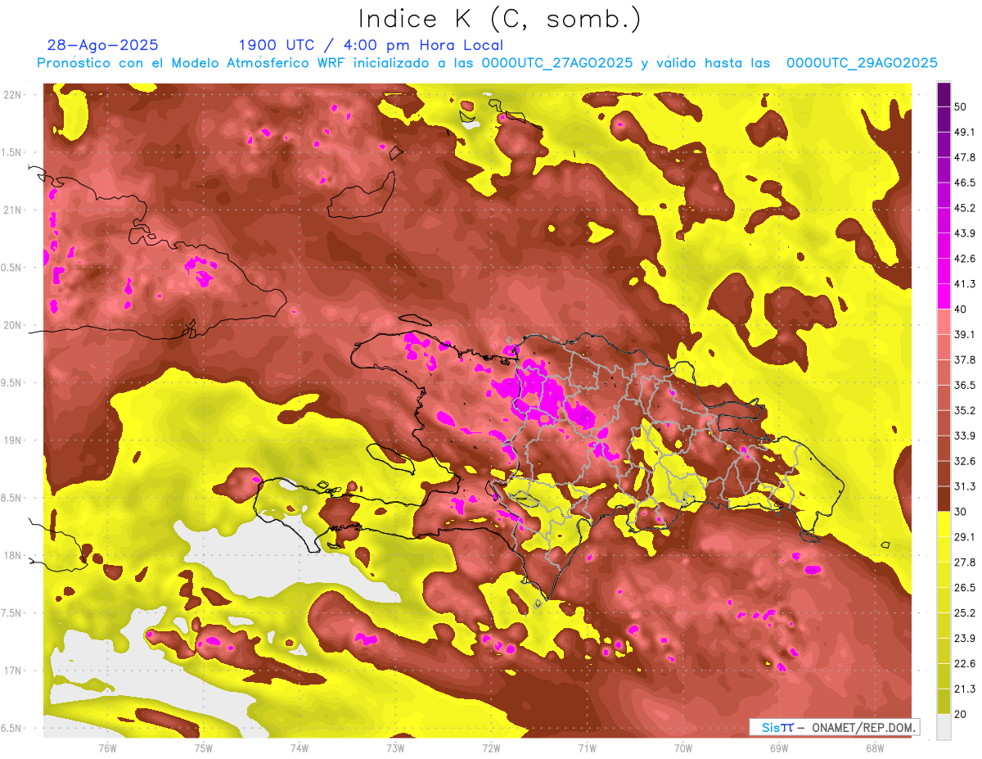The height and width of the screenshot is (759, 982).
Task: Click the colorbar value "41.3"
Action: 964,284
